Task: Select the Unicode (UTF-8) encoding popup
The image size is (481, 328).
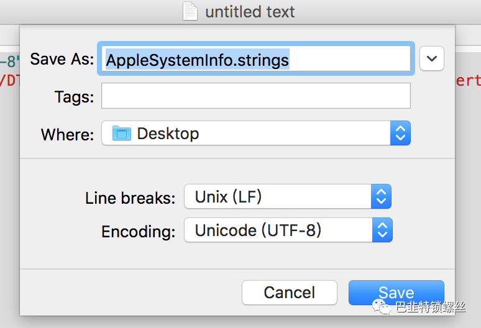Action: pyautogui.click(x=288, y=230)
